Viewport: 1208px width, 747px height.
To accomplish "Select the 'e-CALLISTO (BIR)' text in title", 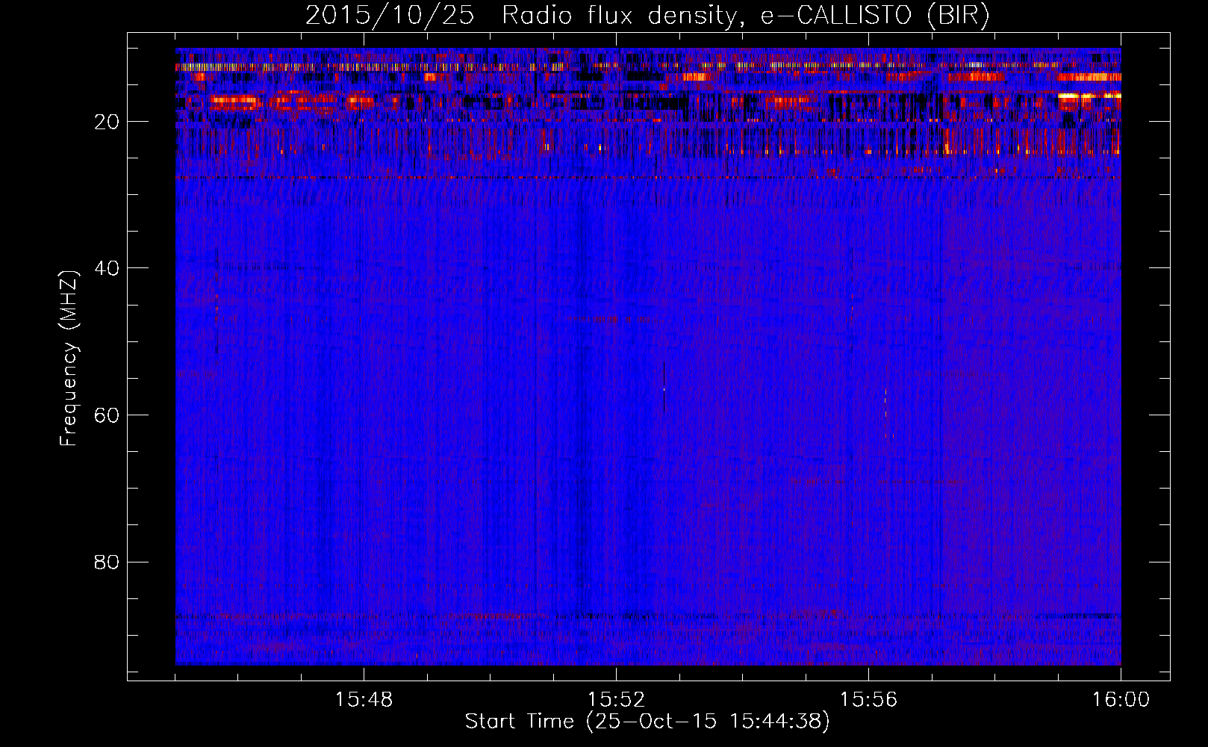I will 874,16.
